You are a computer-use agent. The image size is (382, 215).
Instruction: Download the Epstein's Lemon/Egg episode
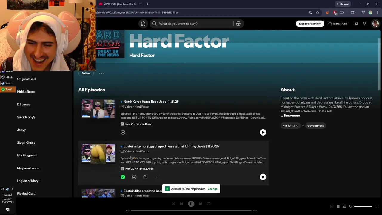(x=134, y=177)
